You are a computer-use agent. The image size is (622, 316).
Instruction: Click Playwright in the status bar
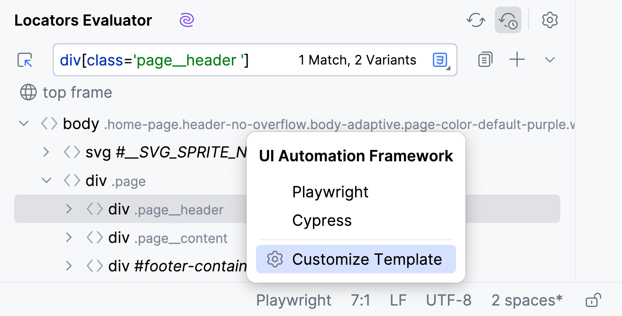click(x=293, y=300)
